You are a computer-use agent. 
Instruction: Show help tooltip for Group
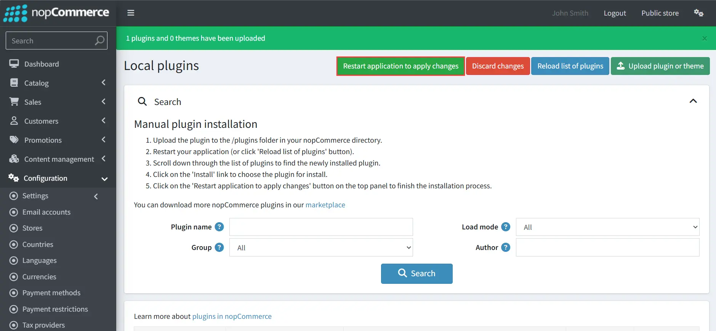tap(219, 247)
